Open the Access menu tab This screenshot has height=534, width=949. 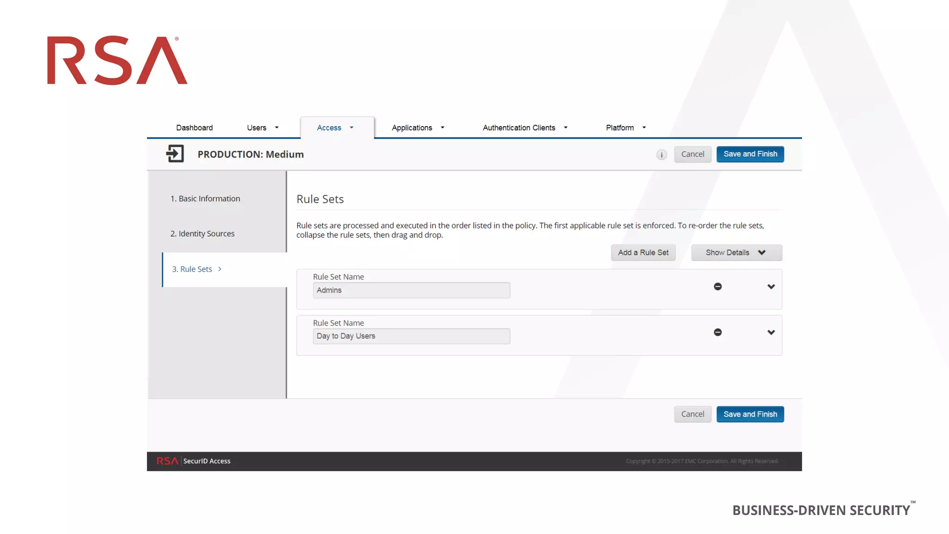pyautogui.click(x=337, y=127)
